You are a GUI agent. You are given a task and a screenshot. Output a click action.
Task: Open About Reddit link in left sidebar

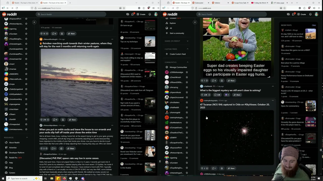(x=14, y=143)
